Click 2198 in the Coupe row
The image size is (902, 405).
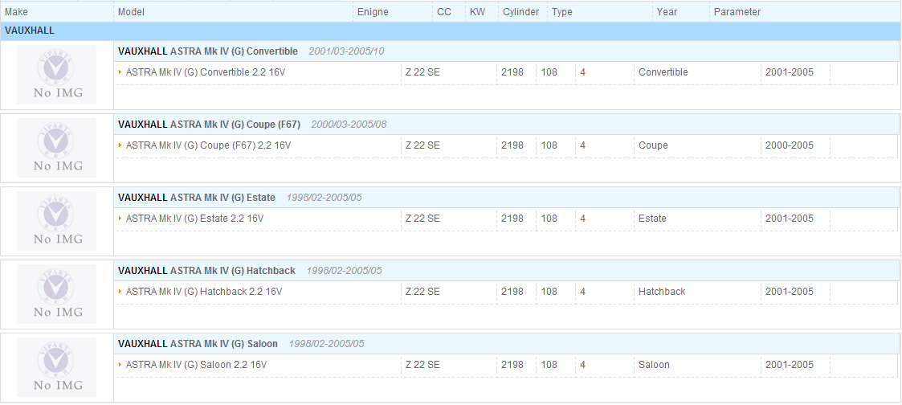pyautogui.click(x=512, y=145)
